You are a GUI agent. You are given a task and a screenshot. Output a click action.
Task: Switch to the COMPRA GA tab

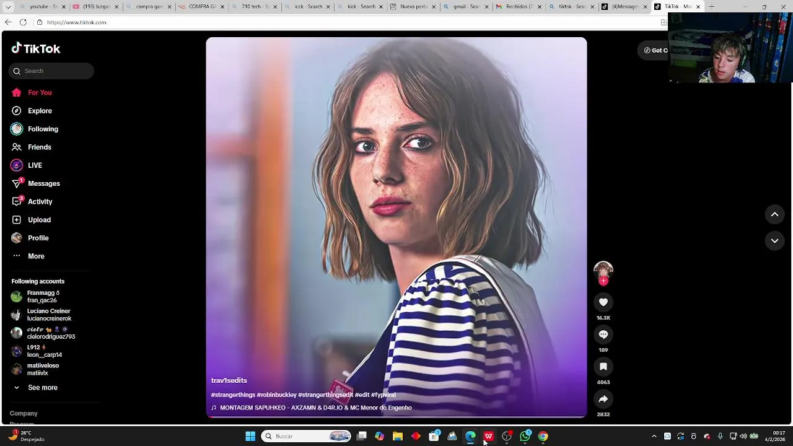point(201,7)
